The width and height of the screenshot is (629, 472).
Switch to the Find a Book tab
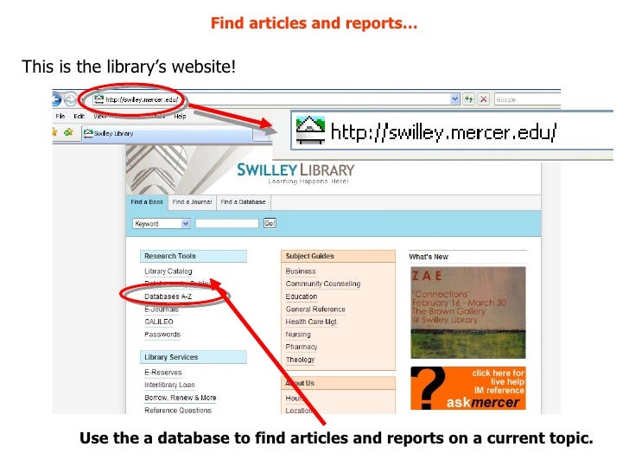[x=147, y=202]
